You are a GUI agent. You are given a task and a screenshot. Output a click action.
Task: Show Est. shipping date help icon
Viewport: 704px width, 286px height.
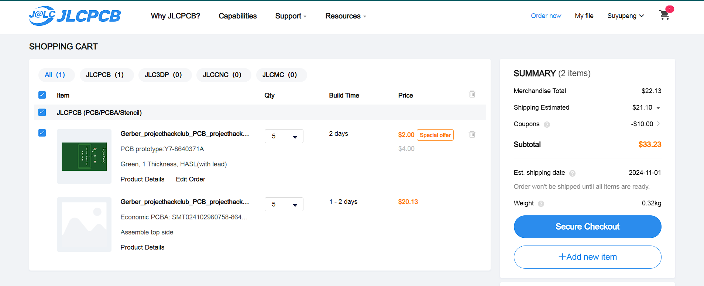click(572, 173)
